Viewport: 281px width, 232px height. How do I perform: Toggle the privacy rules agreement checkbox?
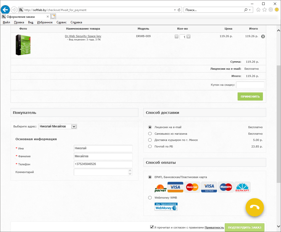152,227
